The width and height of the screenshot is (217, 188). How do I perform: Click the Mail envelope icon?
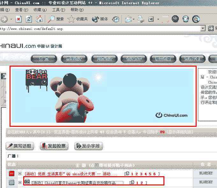[128, 19]
